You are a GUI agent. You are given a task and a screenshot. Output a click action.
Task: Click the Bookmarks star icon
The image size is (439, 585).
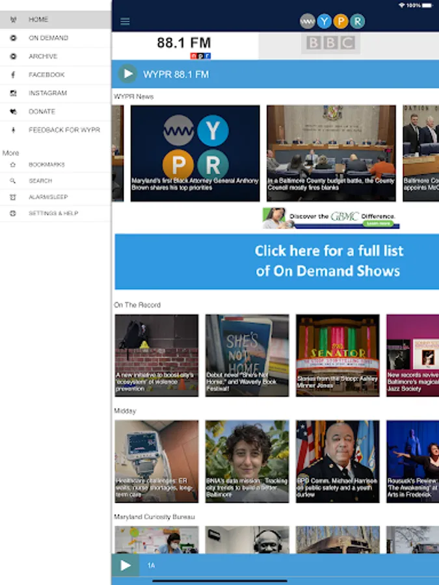pos(13,164)
